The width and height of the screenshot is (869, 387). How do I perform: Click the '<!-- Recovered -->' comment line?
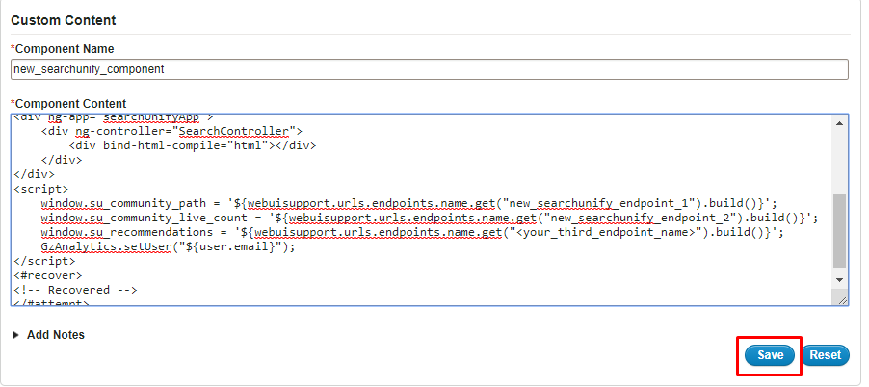click(x=75, y=290)
